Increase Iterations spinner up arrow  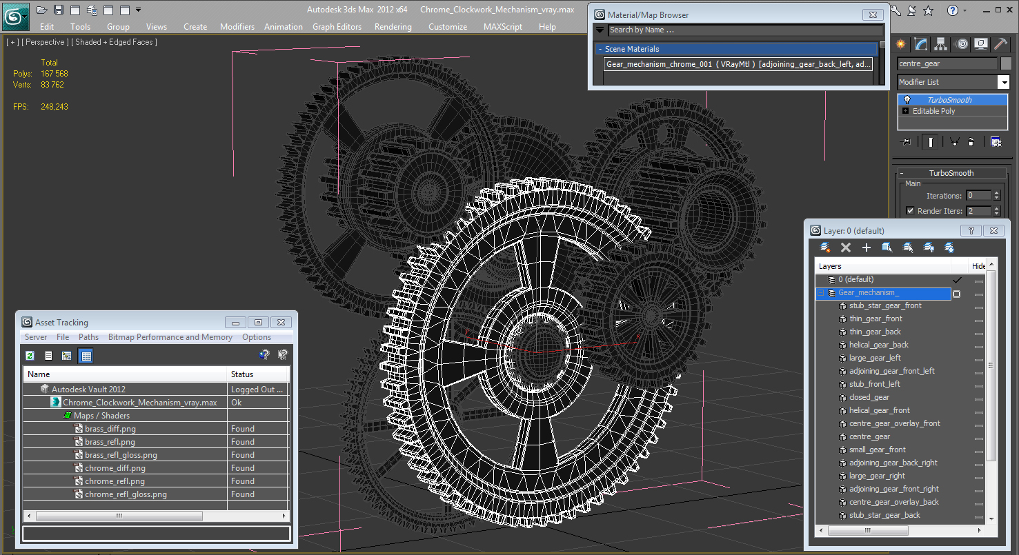(x=996, y=193)
